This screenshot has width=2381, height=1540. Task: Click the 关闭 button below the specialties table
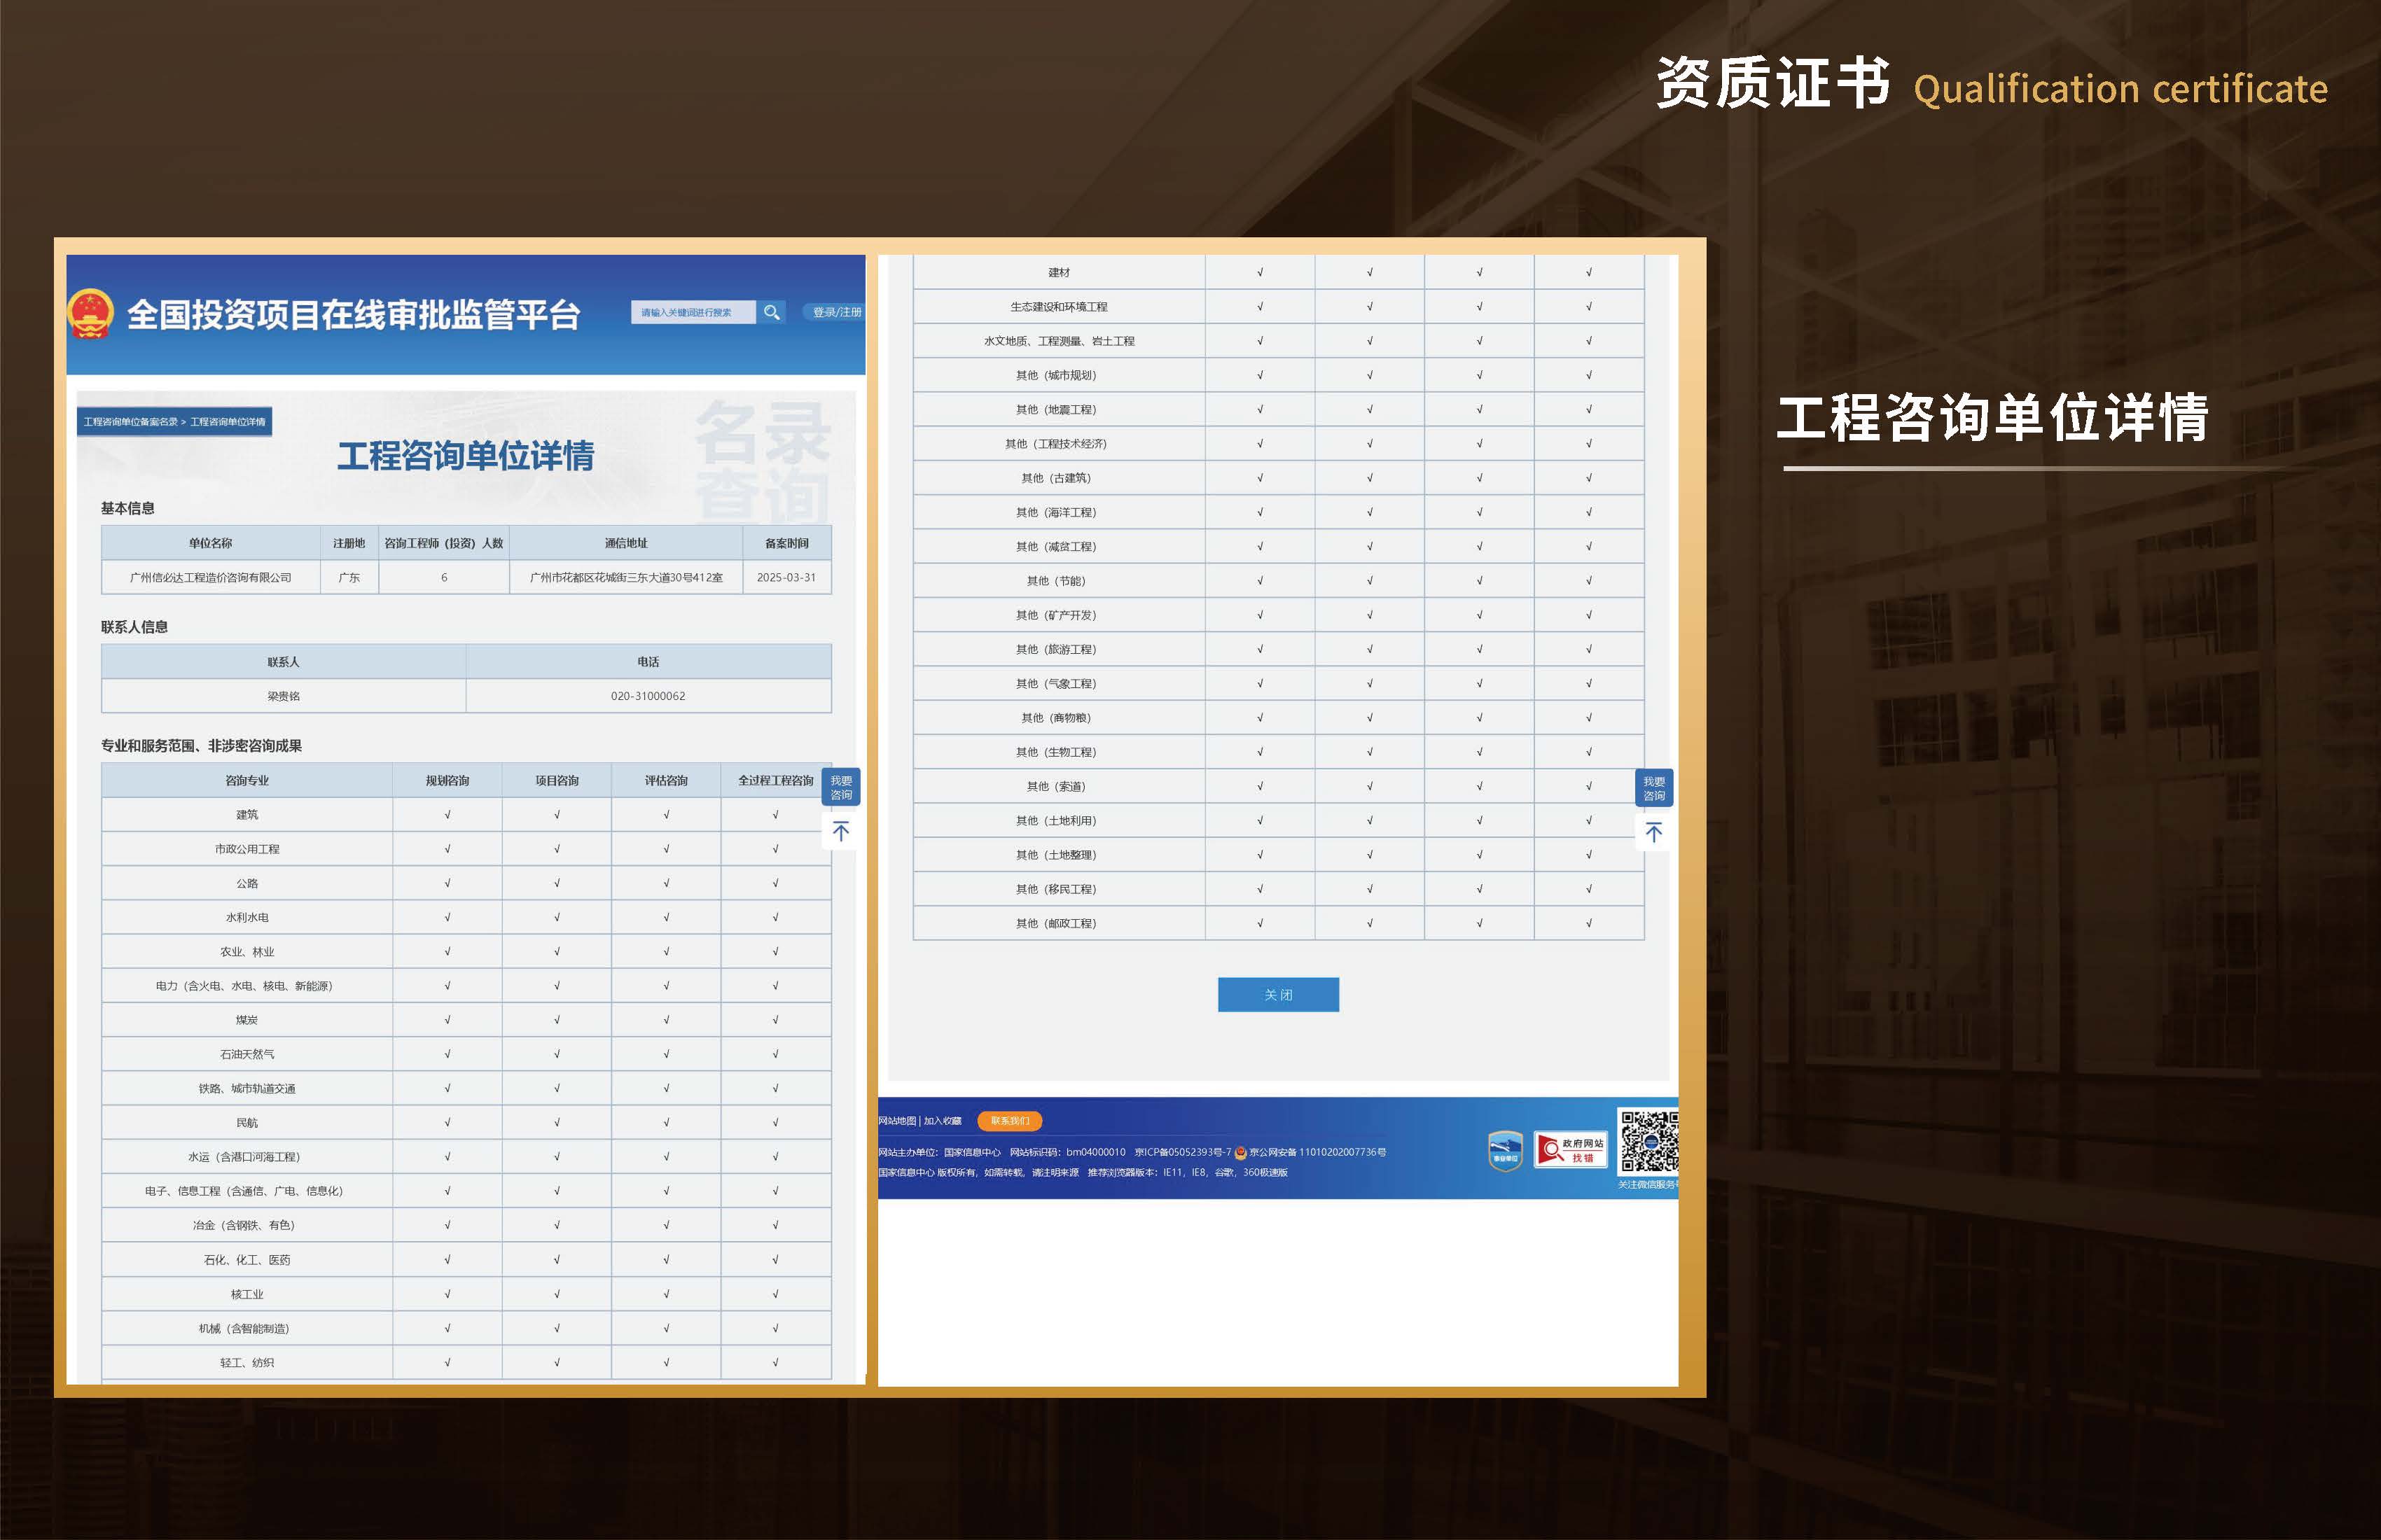coord(1277,994)
